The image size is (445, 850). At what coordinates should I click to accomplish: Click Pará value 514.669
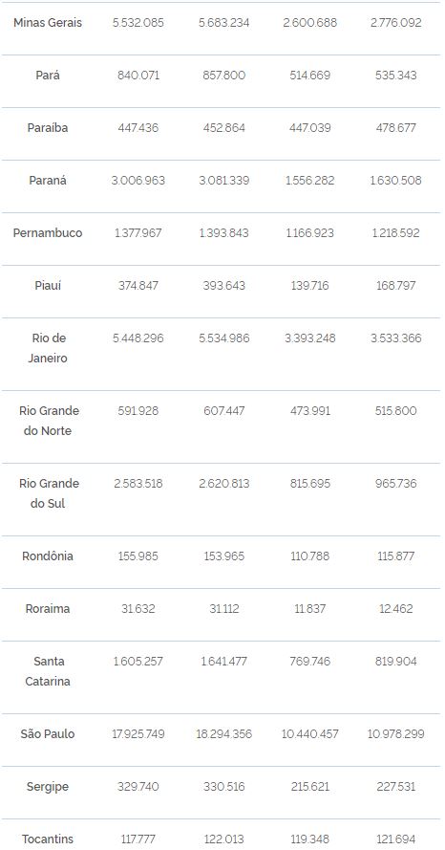[x=310, y=76]
